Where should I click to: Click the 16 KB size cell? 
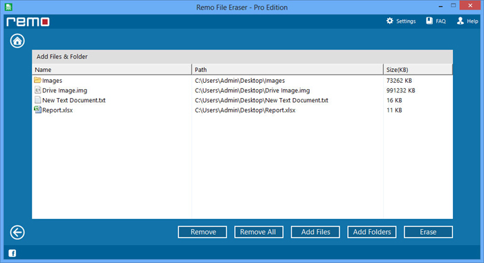point(394,100)
